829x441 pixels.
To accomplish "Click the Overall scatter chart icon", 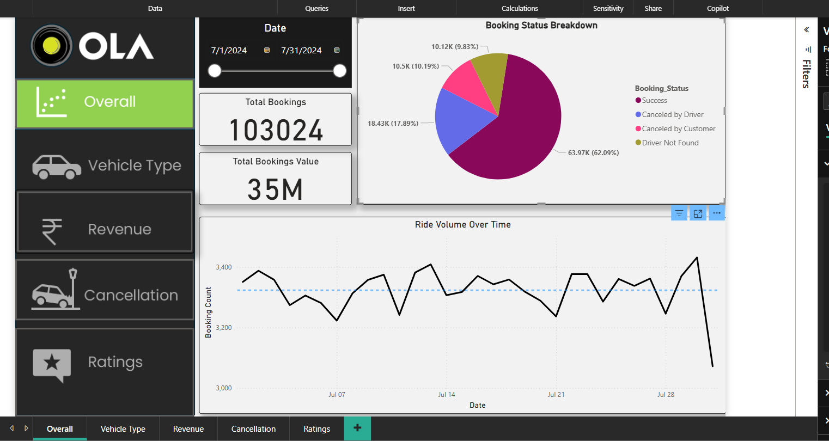I will (x=51, y=102).
